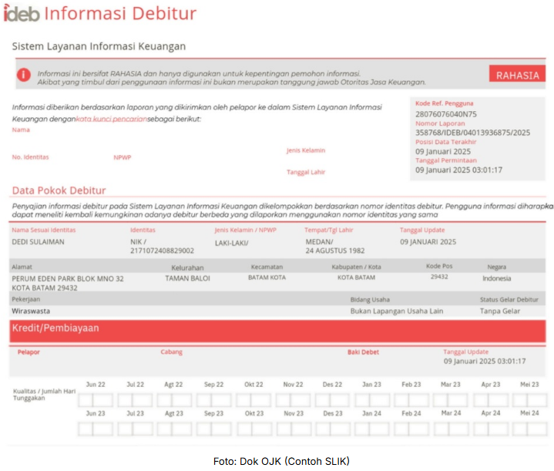Click the NIK number 2171072408829002

pyautogui.click(x=162, y=251)
